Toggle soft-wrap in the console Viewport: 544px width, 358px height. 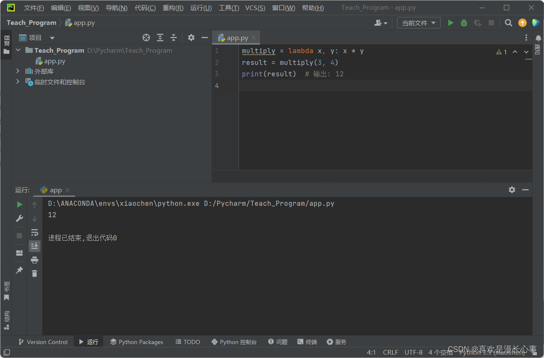pos(34,232)
